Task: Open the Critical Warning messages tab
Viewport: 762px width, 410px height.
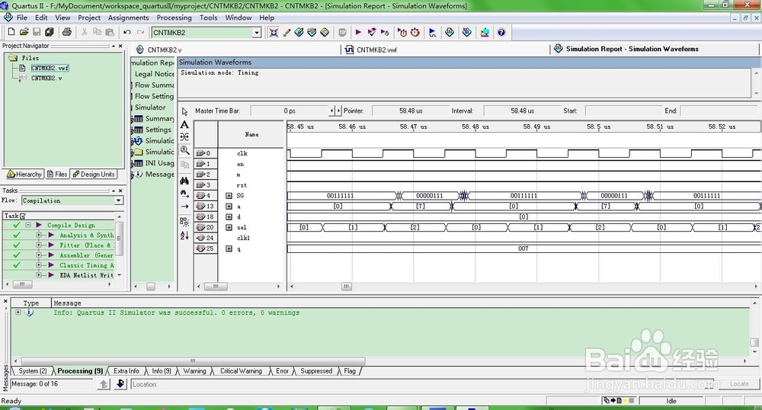Action: [241, 371]
